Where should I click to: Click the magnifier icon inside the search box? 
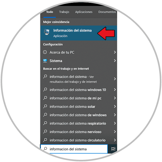coord(45,149)
